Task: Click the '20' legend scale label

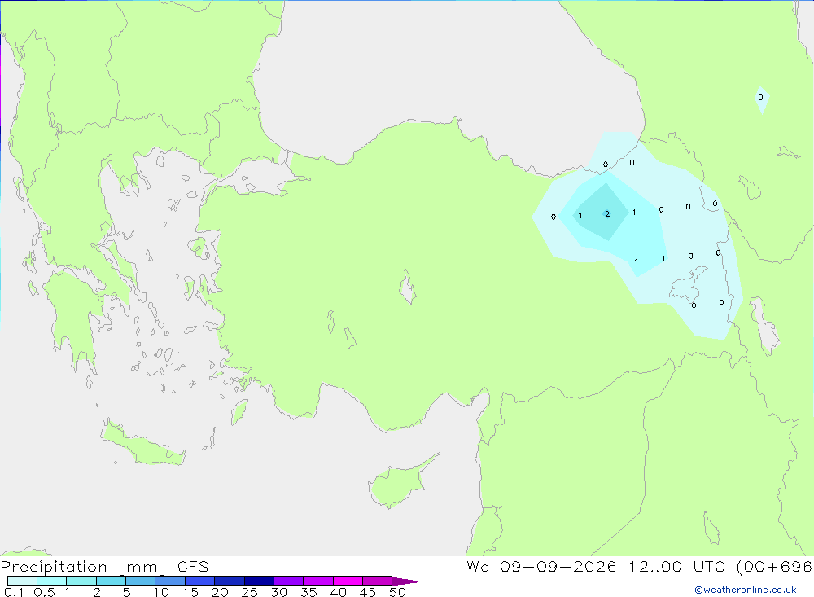Action: 220,592
